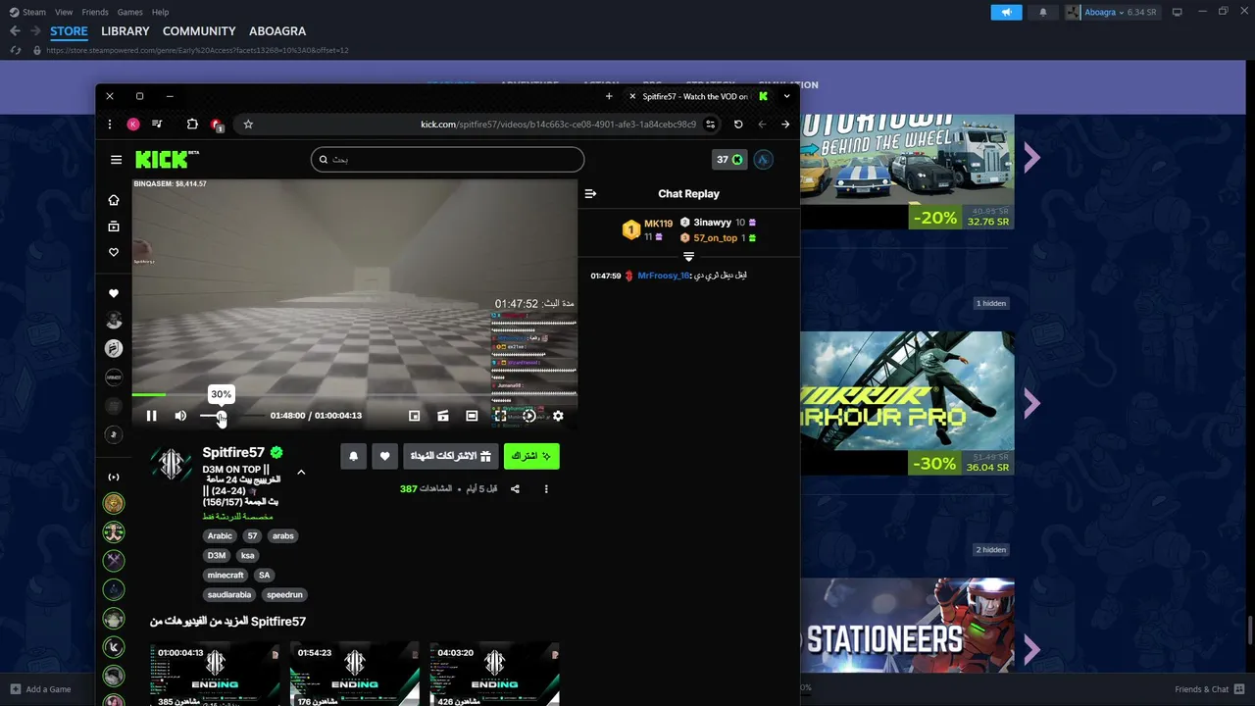Image resolution: width=1255 pixels, height=706 pixels.
Task: Go to Kick home sidebar icon
Action: (114, 200)
